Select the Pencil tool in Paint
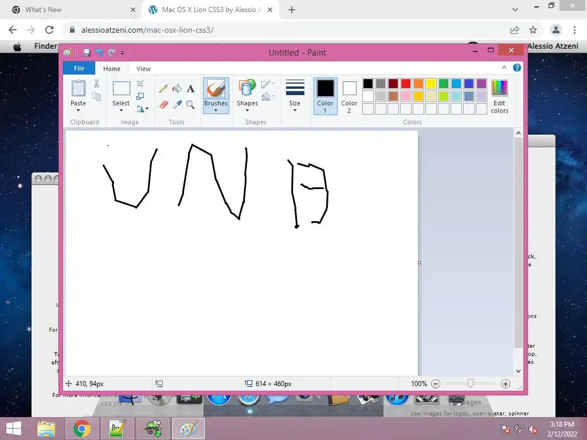This screenshot has width=587, height=440. click(163, 89)
